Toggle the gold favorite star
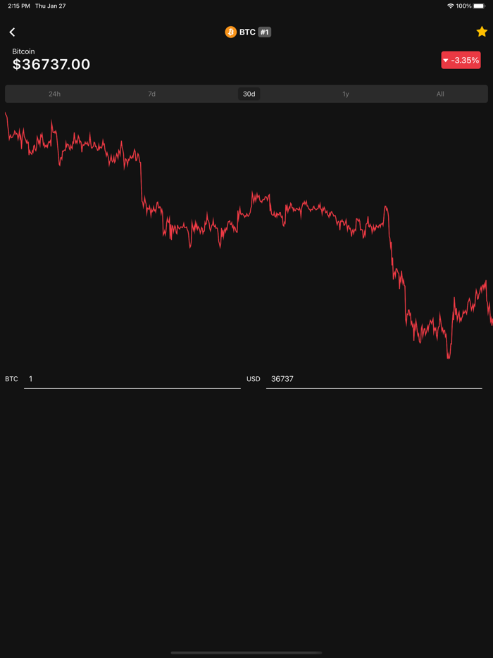 (x=482, y=32)
